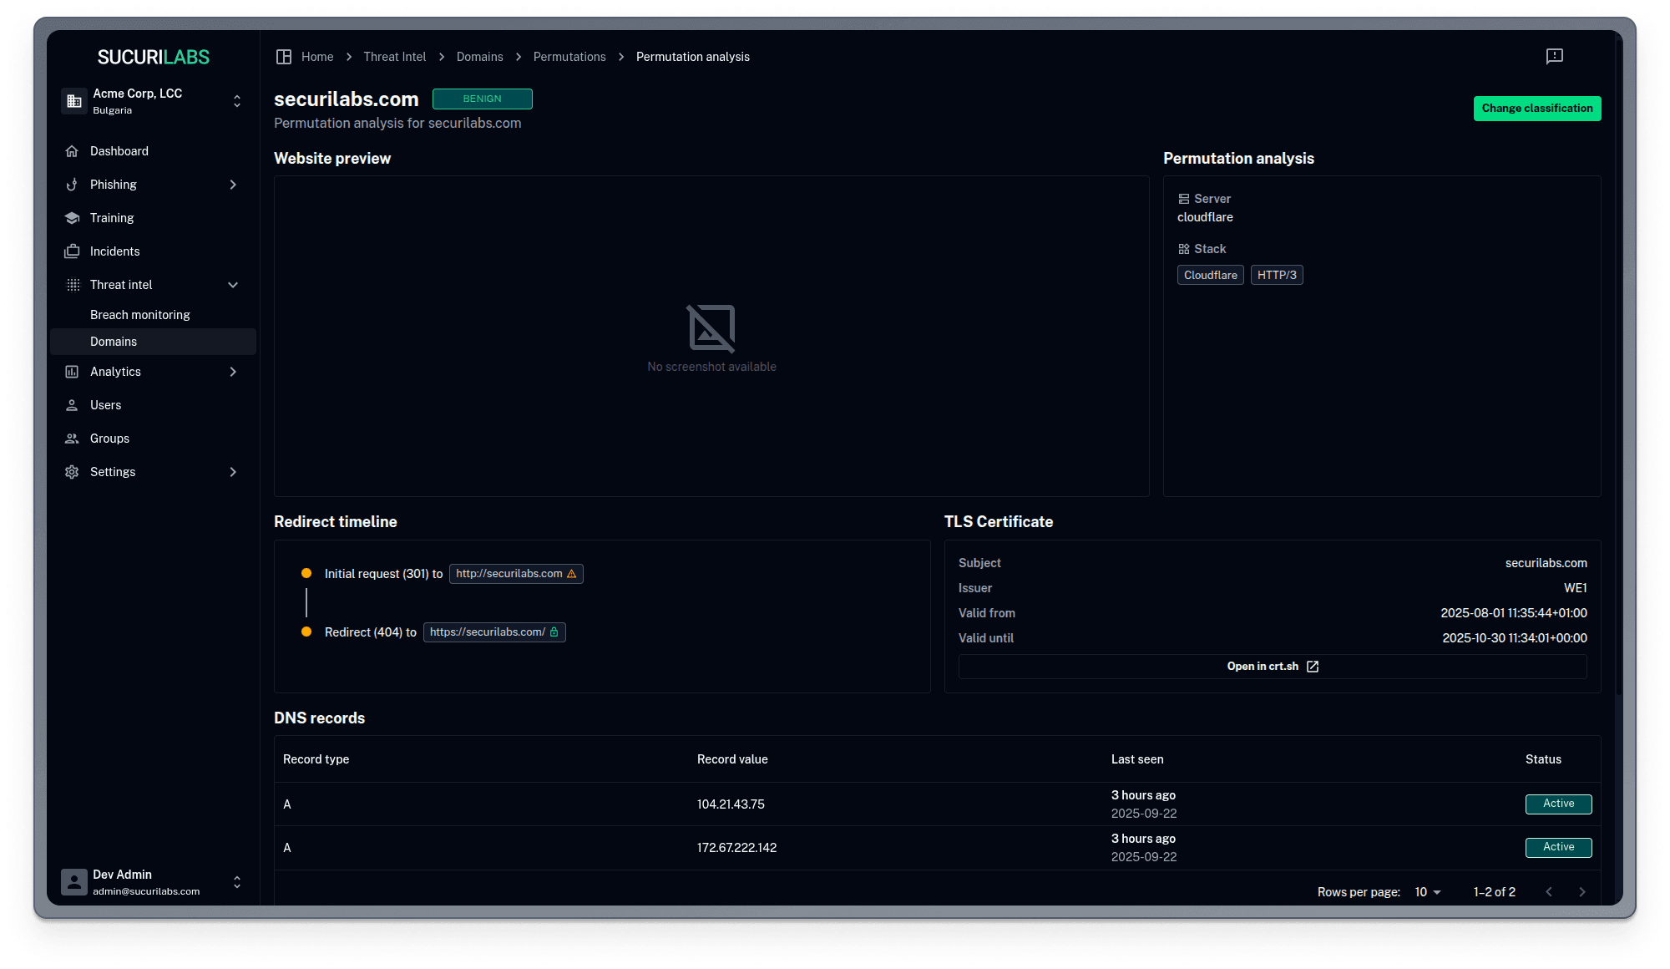This screenshot has width=1670, height=969.
Task: Click the Server section icon
Action: (x=1183, y=199)
